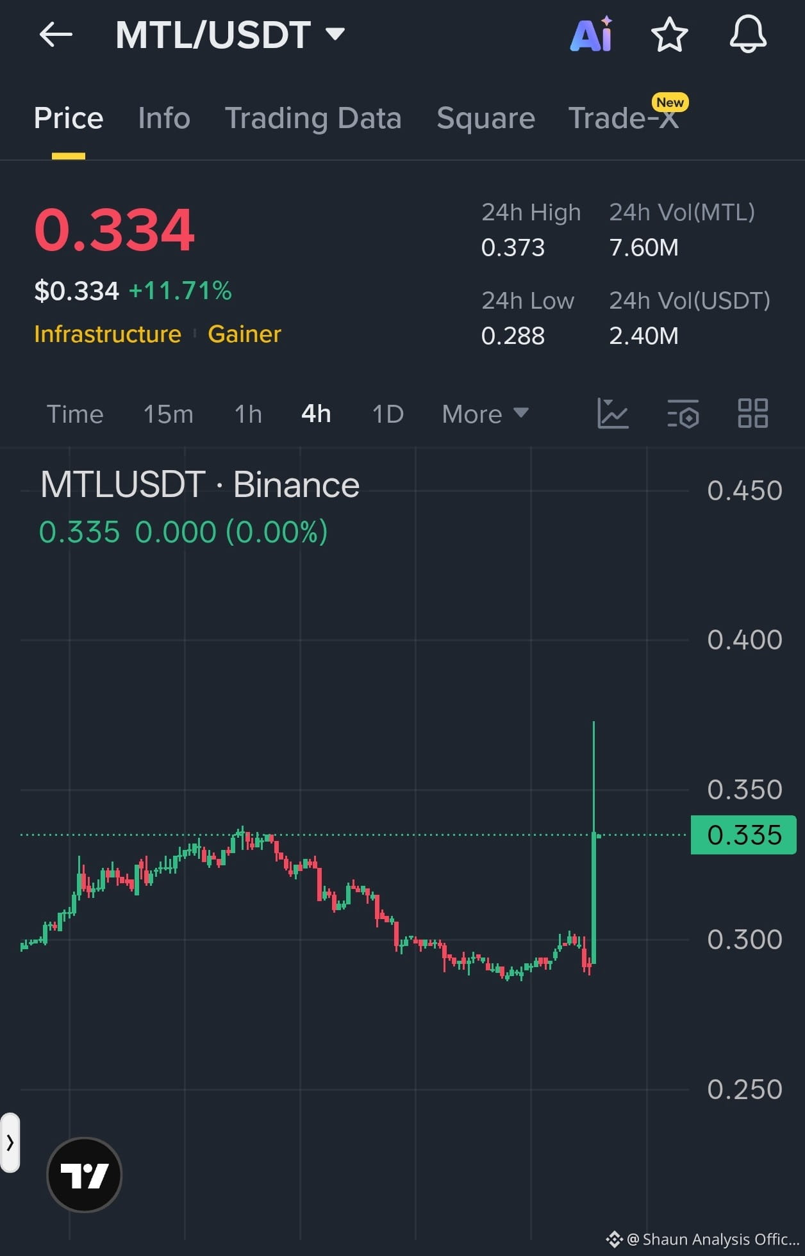Tap the 0.250 price axis label

(745, 1089)
